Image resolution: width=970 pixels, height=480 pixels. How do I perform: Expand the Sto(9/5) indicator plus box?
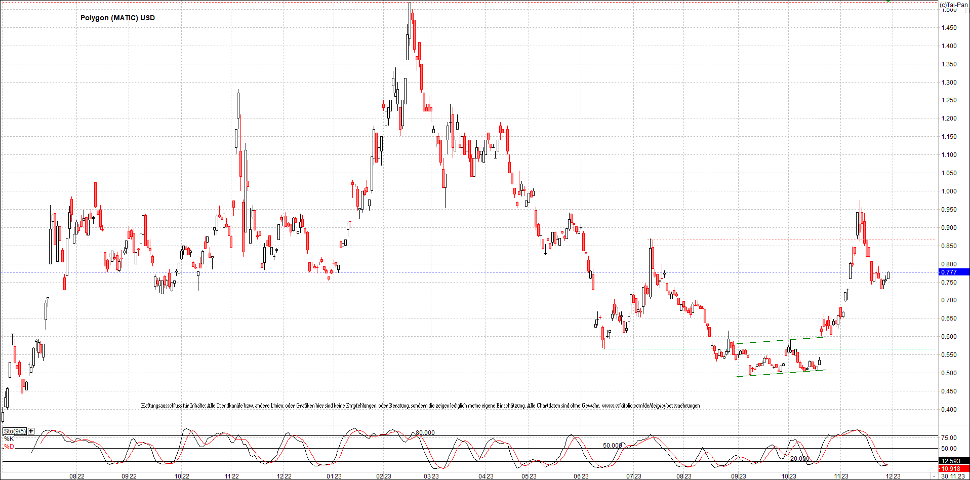[31, 431]
